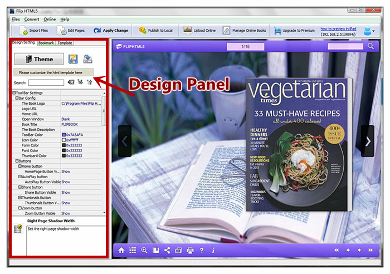
Task: Click the zoom in icon
Action: tap(144, 251)
